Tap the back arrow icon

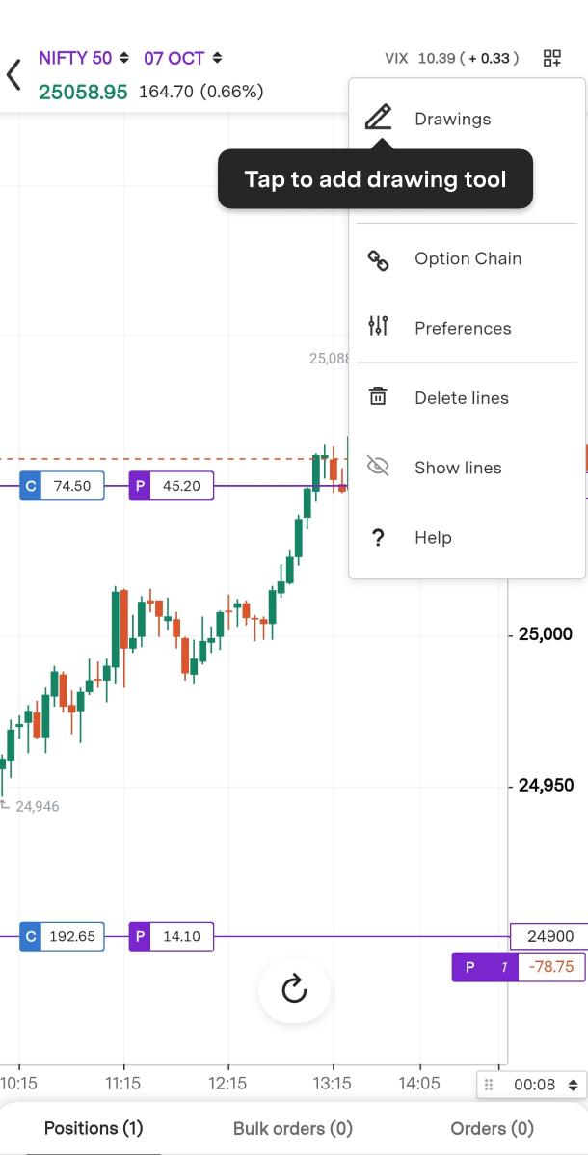pos(13,74)
